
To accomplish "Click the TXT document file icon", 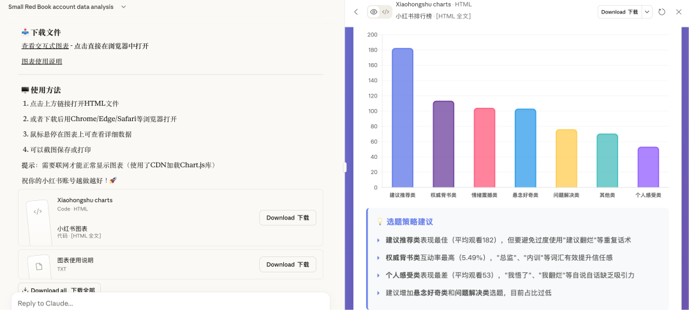I will 39,266.
